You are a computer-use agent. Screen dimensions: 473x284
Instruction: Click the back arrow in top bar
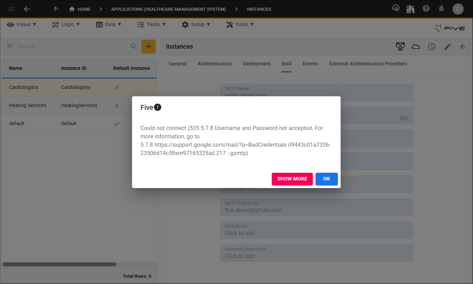click(27, 9)
